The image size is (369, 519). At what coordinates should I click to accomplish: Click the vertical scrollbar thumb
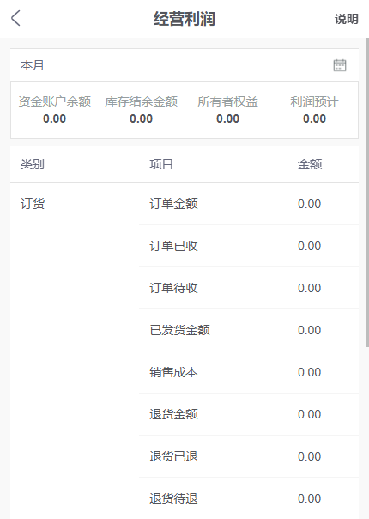[366, 192]
